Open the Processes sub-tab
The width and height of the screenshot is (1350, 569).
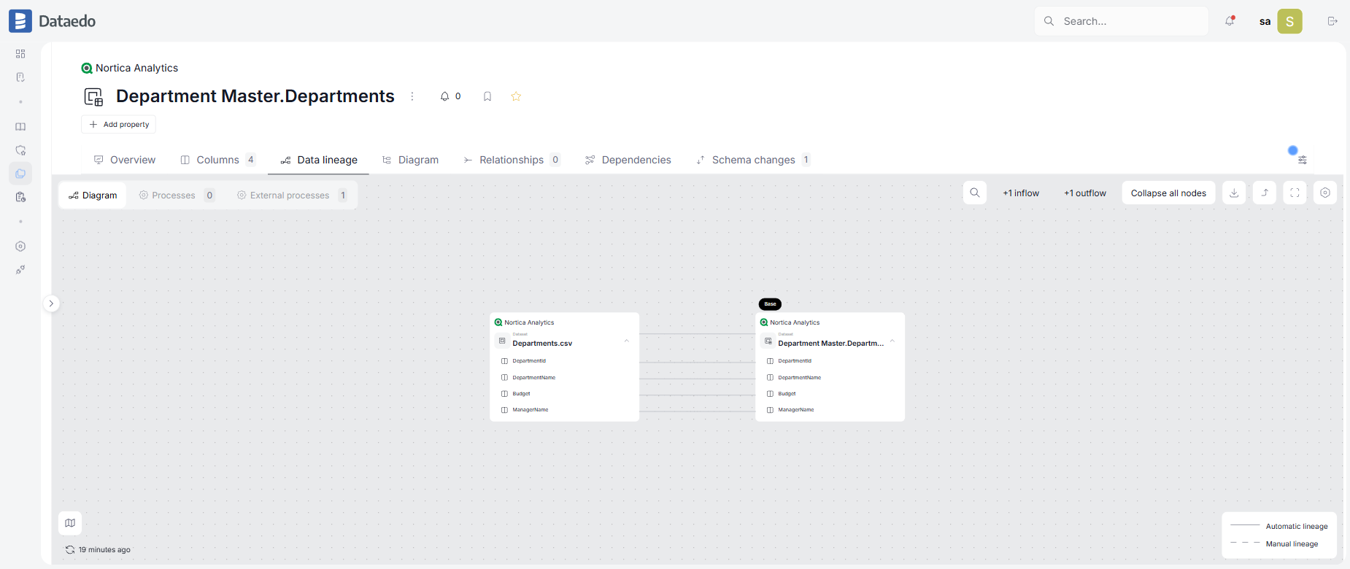pos(177,196)
